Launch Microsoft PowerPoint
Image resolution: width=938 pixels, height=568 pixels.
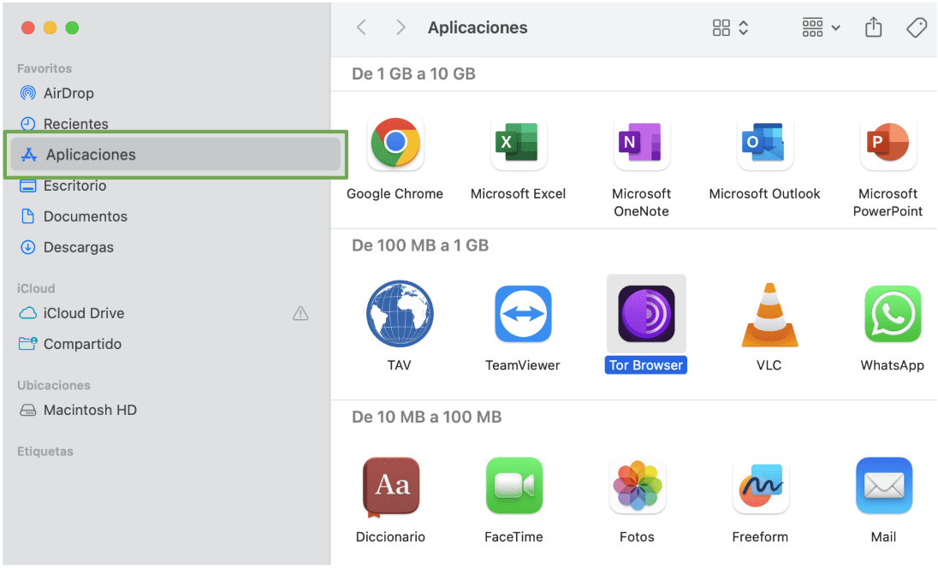(888, 144)
